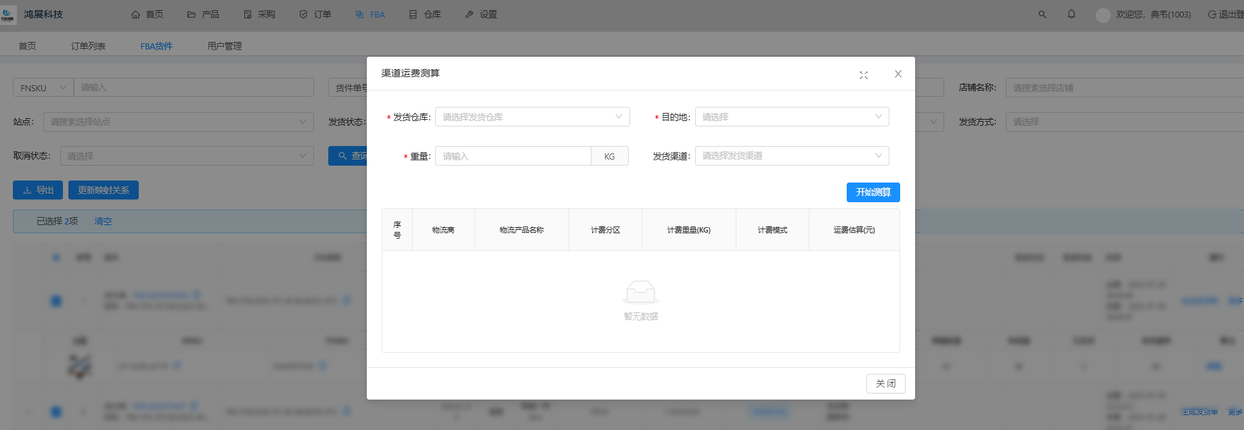Click the 退出登录 logout icon
This screenshot has height=430, width=1244.
[x=1212, y=14]
